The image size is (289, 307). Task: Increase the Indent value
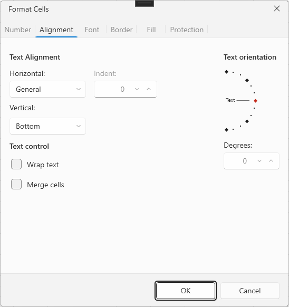coord(149,89)
